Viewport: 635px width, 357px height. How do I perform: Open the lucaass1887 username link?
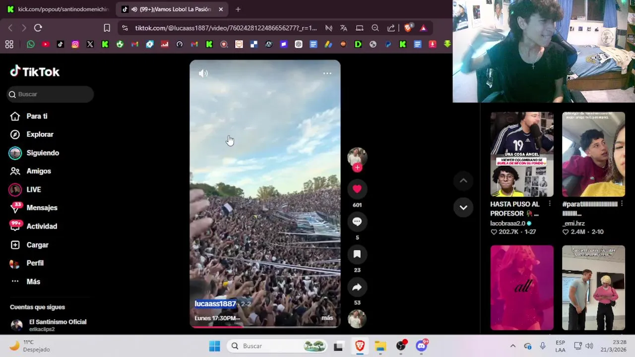coord(215,304)
